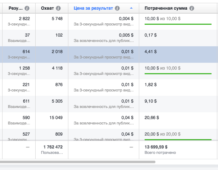Select reach value 876

click(59, 85)
